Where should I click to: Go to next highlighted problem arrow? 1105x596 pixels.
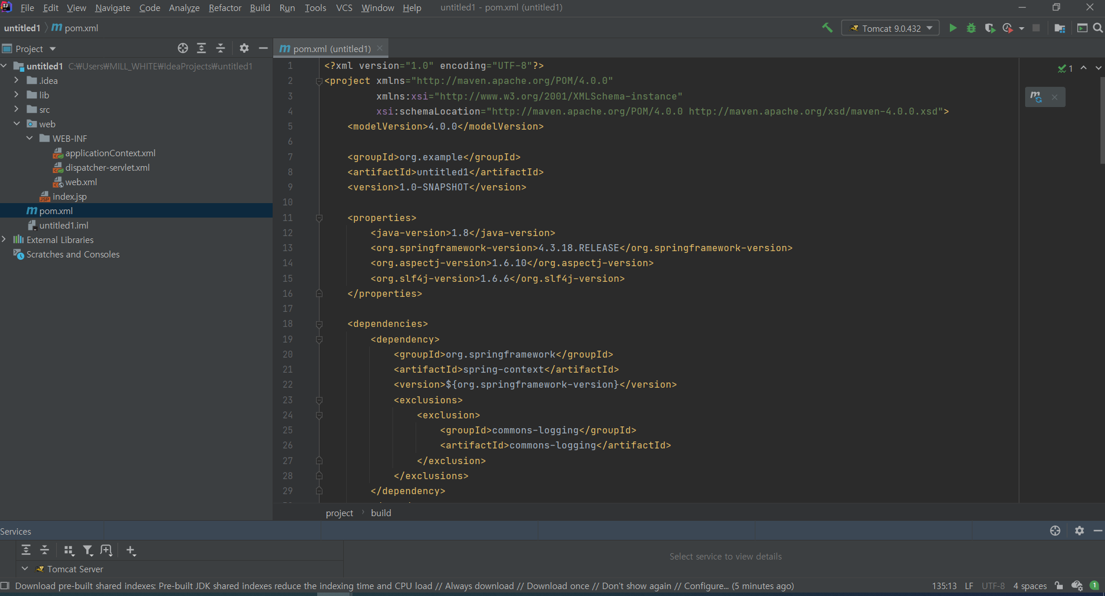pos(1098,68)
